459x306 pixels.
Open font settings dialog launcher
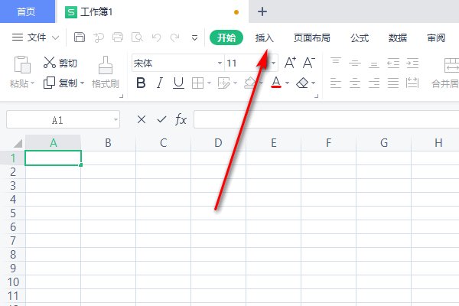(x=316, y=96)
